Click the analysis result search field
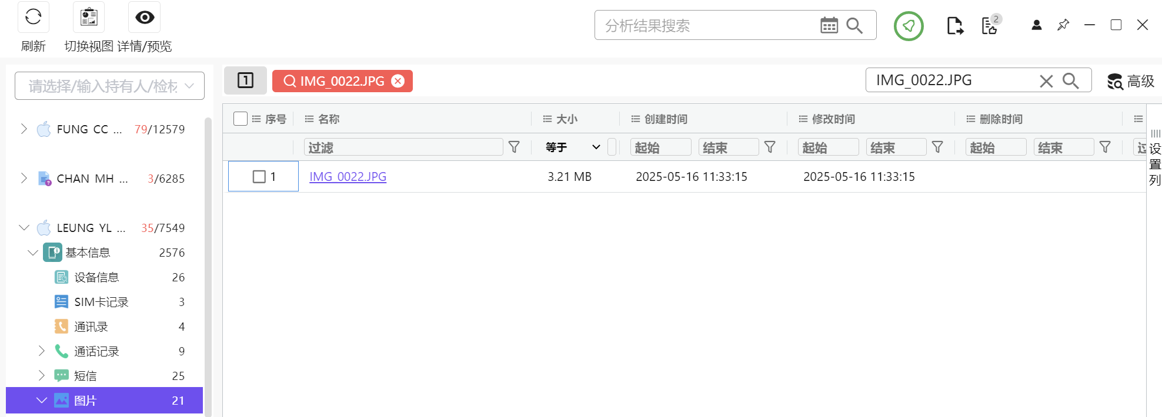 [x=706, y=25]
